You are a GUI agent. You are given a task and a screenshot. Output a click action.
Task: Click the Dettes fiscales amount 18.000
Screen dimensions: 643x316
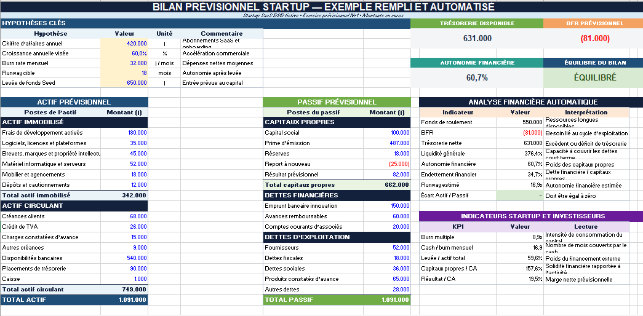point(386,258)
